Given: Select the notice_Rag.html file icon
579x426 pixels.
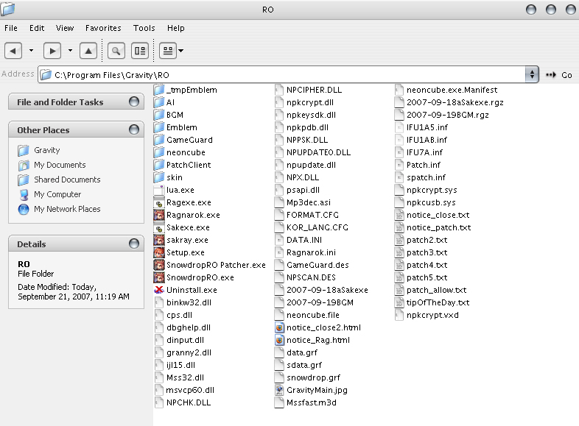Looking at the screenshot, I should [279, 341].
